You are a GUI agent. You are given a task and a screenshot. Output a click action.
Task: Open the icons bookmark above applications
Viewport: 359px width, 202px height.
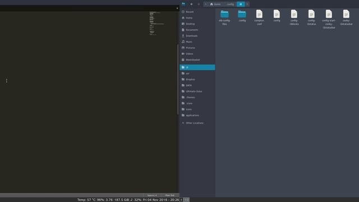pyautogui.click(x=197, y=109)
